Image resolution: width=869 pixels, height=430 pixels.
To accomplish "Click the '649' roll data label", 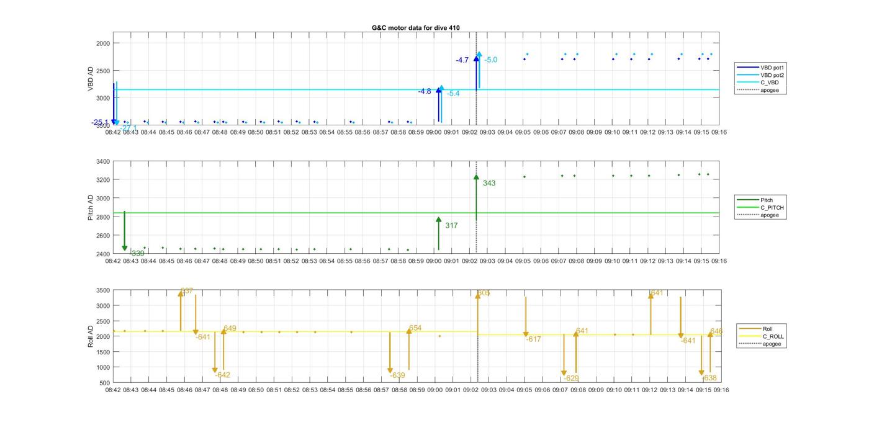I will tap(230, 329).
